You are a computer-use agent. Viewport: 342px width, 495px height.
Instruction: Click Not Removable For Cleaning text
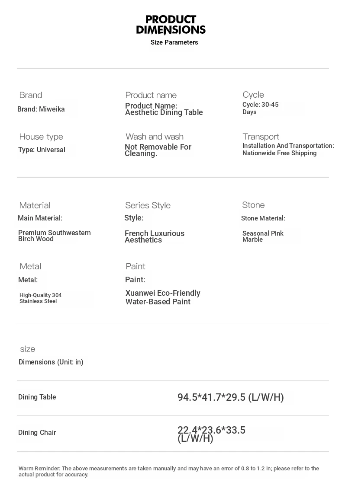(x=158, y=150)
